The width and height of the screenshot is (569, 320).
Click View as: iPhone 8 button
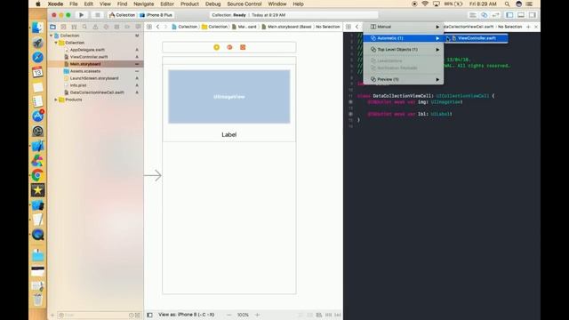(x=186, y=315)
